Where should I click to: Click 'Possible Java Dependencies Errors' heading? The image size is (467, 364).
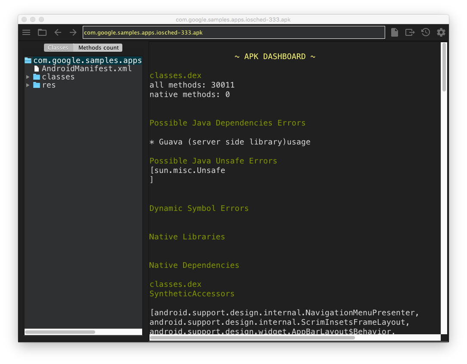pos(227,123)
